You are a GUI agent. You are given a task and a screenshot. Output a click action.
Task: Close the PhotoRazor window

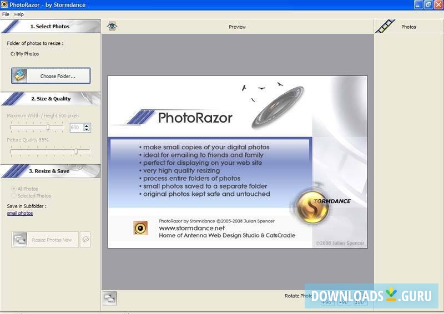(x=438, y=4)
